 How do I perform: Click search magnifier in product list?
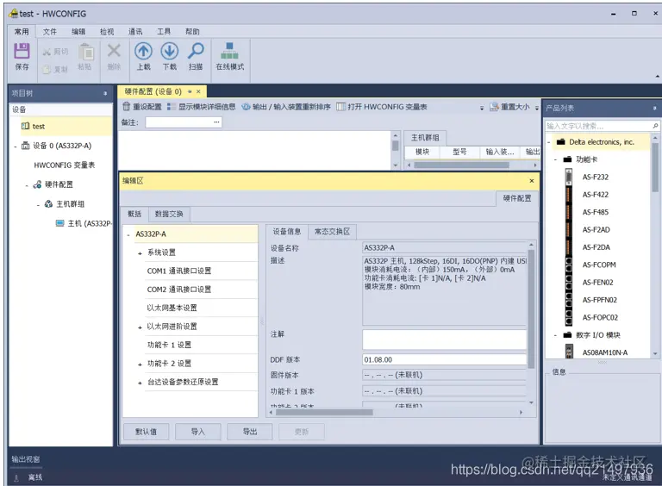point(655,126)
